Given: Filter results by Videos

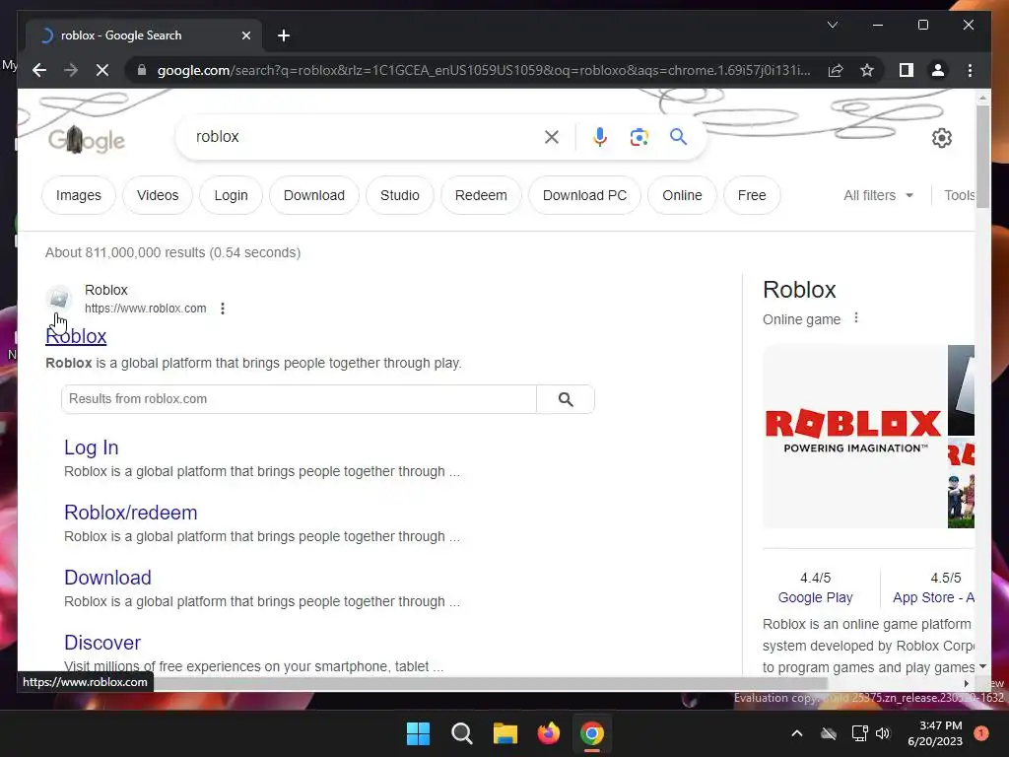Looking at the screenshot, I should point(158,195).
